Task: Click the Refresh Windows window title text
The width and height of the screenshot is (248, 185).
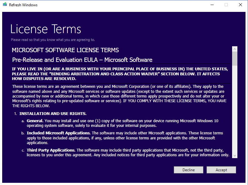Action: 23,5
